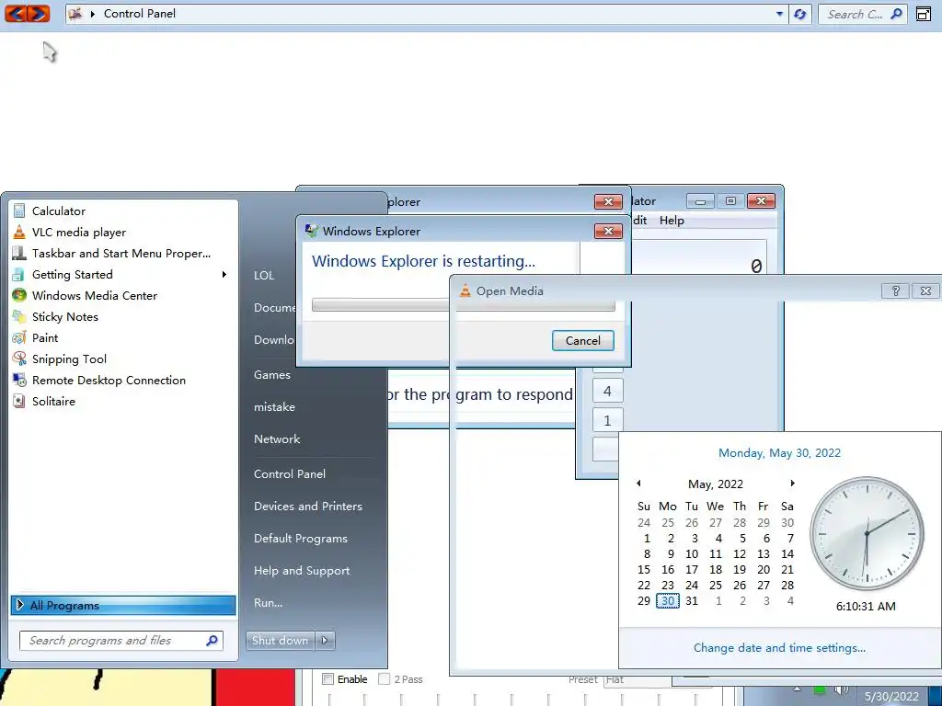Open Remote Desktop Connection
The height and width of the screenshot is (706, 942).
coord(123,380)
